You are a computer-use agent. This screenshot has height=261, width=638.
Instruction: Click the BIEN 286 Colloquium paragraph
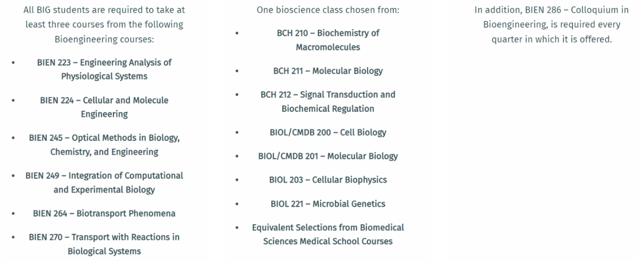click(552, 24)
